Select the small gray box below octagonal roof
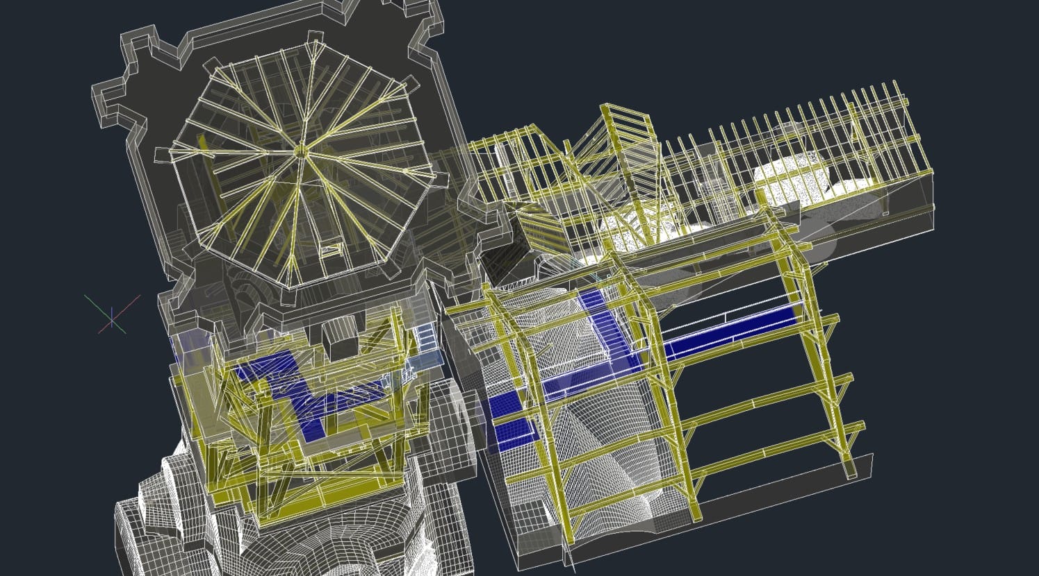Image resolution: width=1039 pixels, height=576 pixels. (x=341, y=339)
